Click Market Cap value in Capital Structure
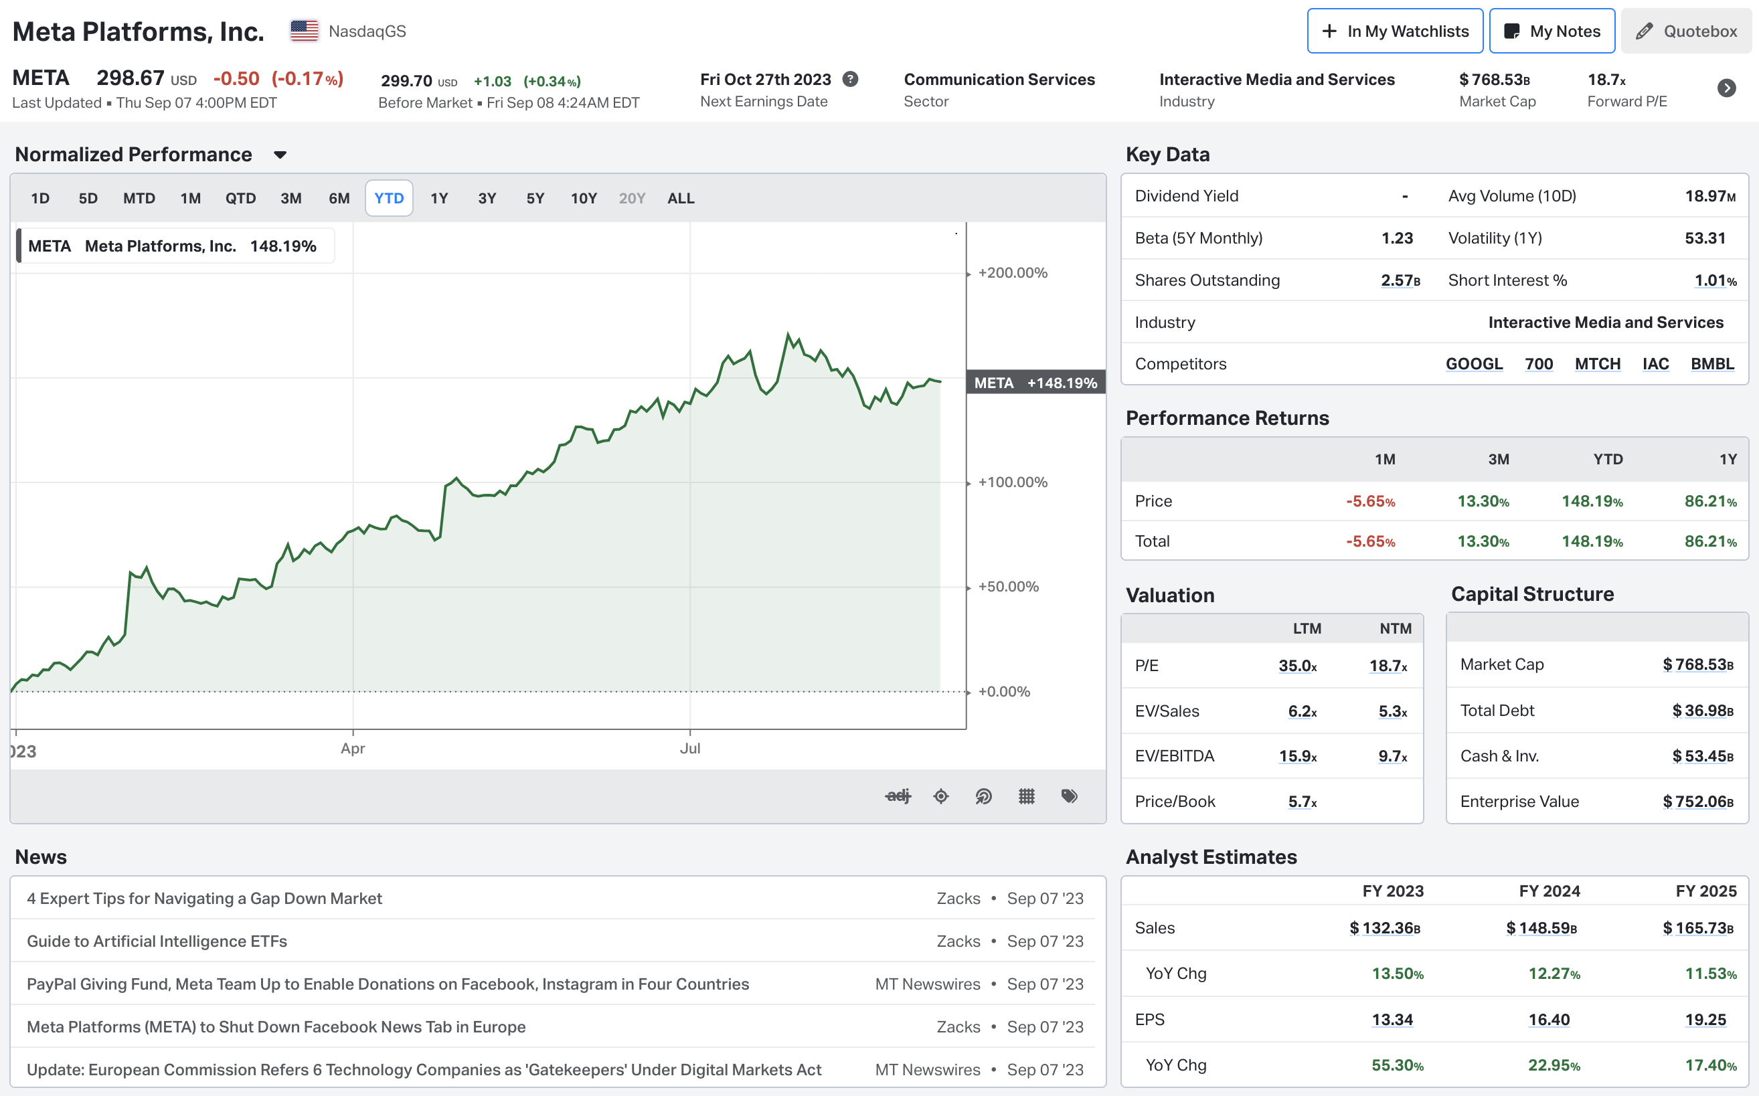 [1698, 664]
